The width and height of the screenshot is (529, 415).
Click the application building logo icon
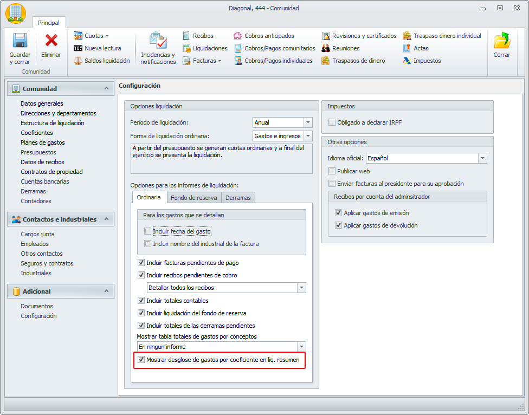click(16, 14)
